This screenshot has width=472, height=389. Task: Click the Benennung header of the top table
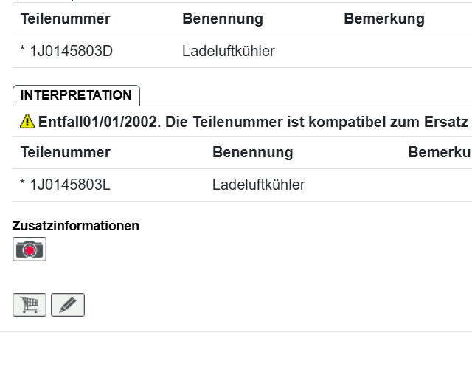point(223,18)
